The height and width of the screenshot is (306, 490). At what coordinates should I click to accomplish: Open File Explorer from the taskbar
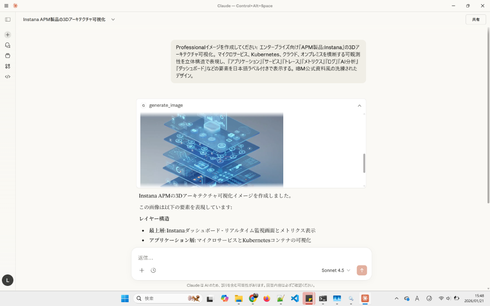(x=239, y=298)
